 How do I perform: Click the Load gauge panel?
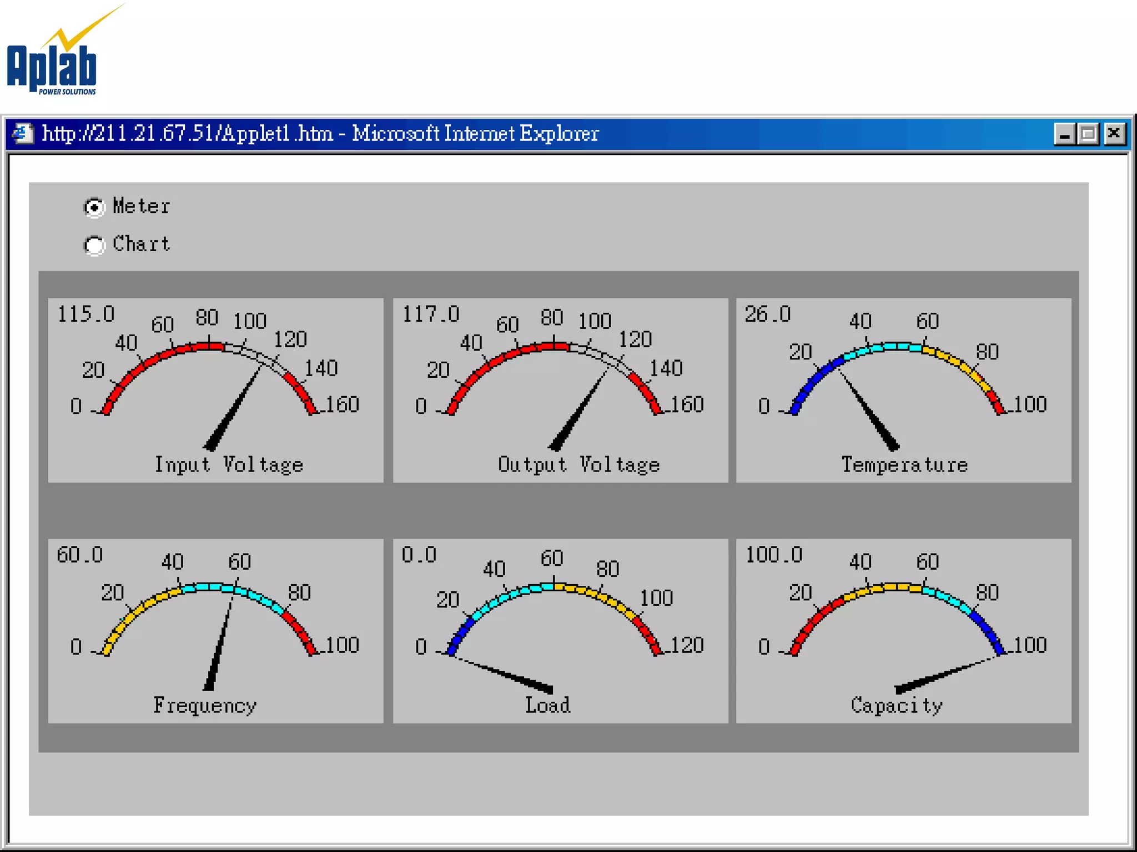tap(560, 631)
